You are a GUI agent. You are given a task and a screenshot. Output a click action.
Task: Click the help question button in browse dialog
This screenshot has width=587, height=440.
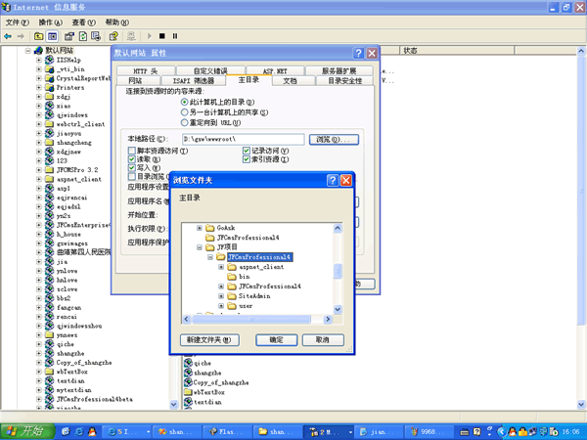pyautogui.click(x=333, y=180)
